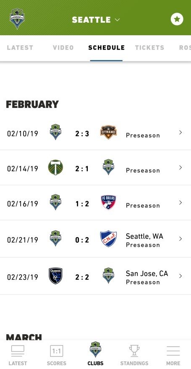Screen dimensions: 191x369
Task: Select the Portland Timbers axe logo
Action: 55,167
